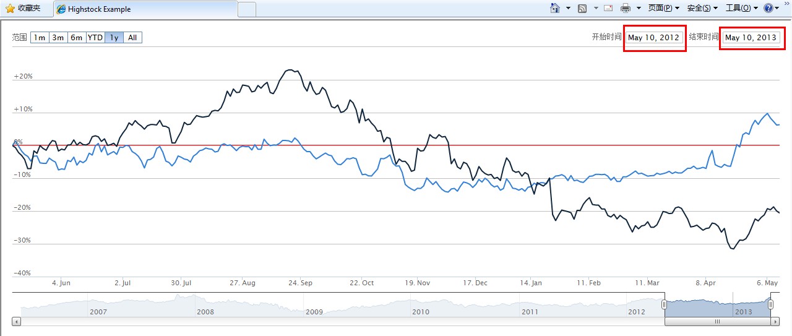Viewport: 792px width, 336px height.
Task: Click the RSS feeds icon
Action: (x=582, y=8)
